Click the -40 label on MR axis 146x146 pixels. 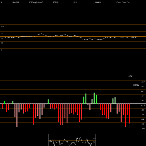click(142, 115)
